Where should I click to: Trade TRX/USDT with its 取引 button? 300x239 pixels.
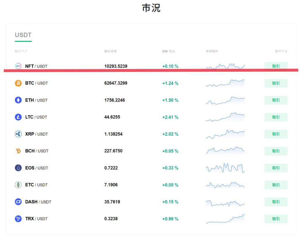tap(276, 219)
